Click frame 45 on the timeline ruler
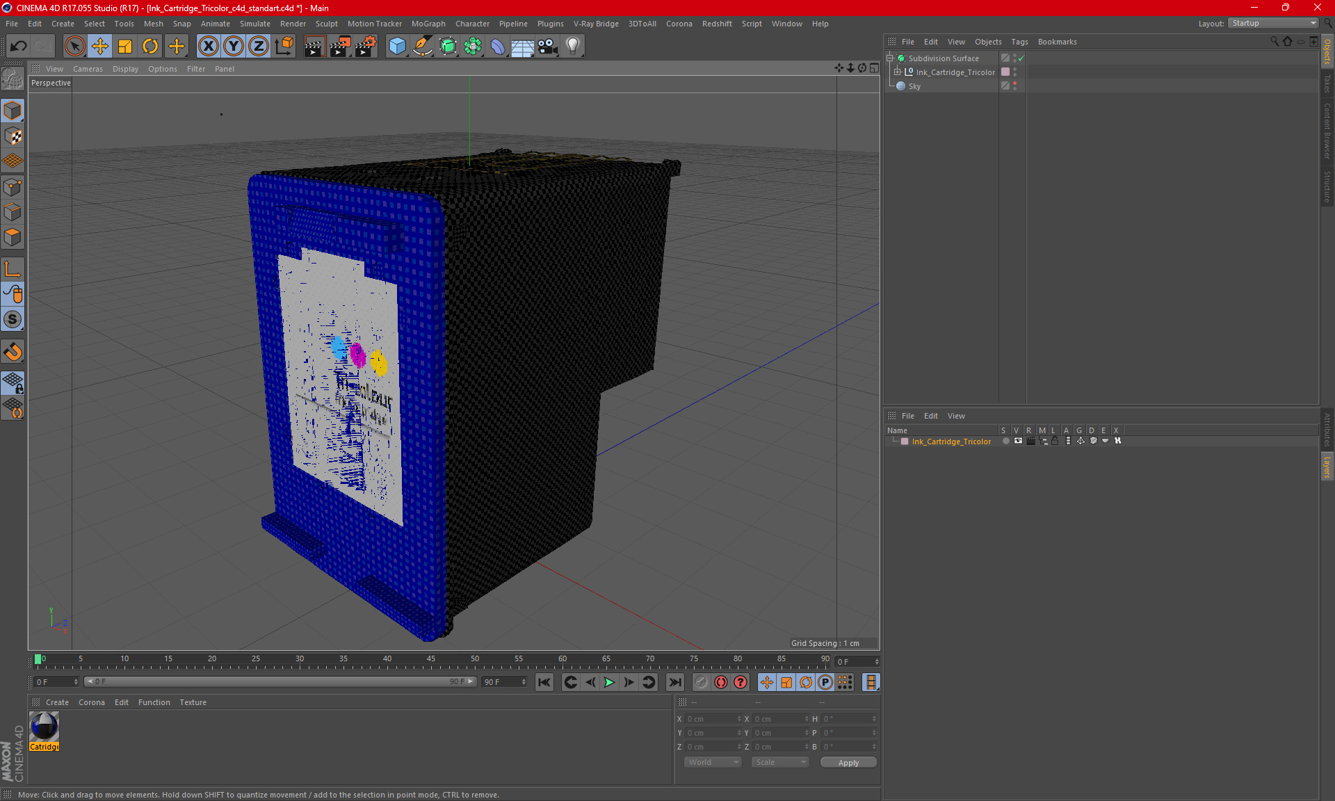 click(x=431, y=659)
